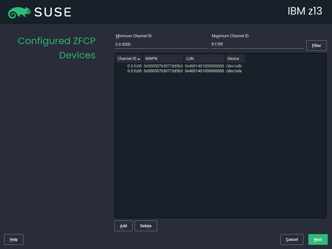Delete the selected ZFCP device

146,226
